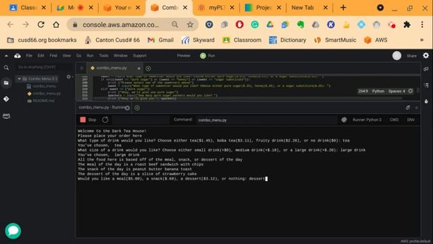Open the Find menu
This screenshot has height=244, width=433.
[53, 56]
